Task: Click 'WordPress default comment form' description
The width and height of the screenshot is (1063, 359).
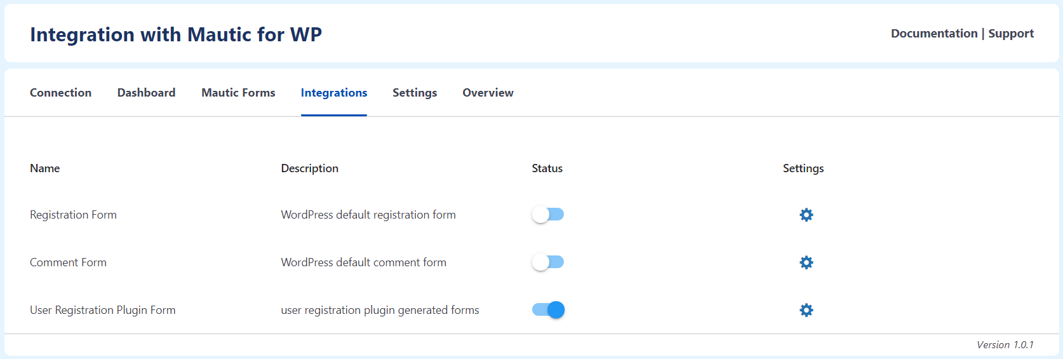Action: click(363, 262)
